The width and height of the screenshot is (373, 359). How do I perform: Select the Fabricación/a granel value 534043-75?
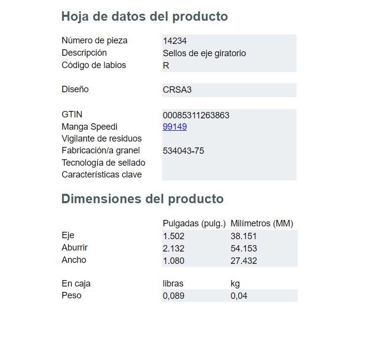pyautogui.click(x=183, y=151)
